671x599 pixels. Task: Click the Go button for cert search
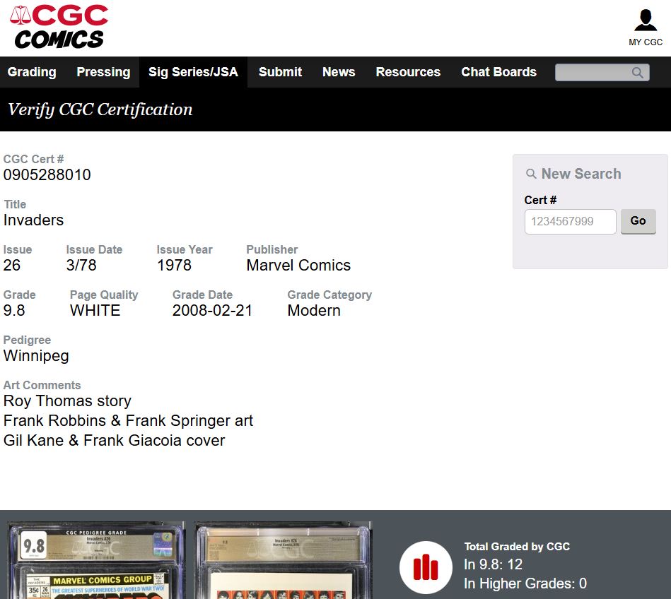click(x=638, y=221)
